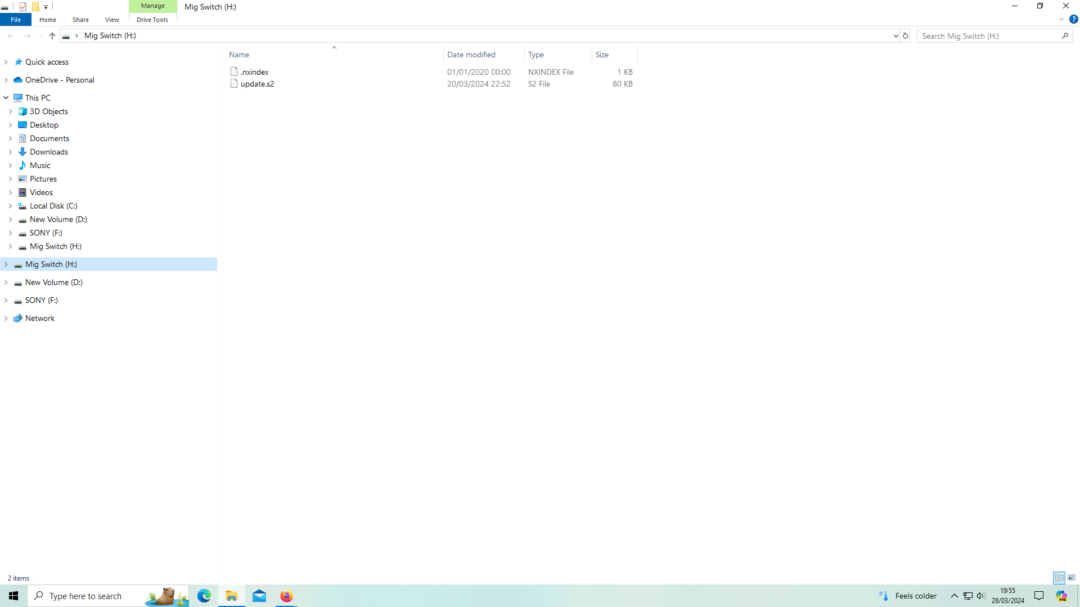
Task: Click the search magnifier icon
Action: tap(1065, 36)
